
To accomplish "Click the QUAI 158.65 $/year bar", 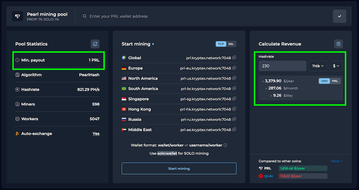I will (303, 176).
